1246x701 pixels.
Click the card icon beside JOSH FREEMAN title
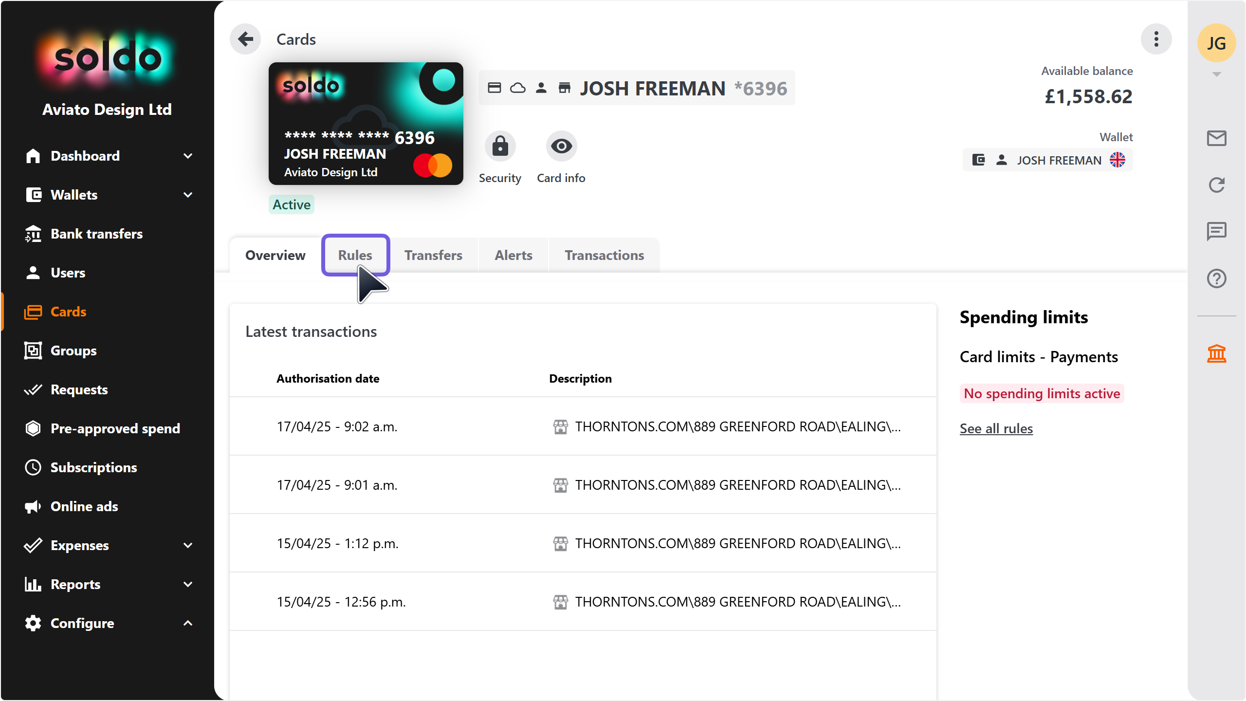(x=495, y=88)
